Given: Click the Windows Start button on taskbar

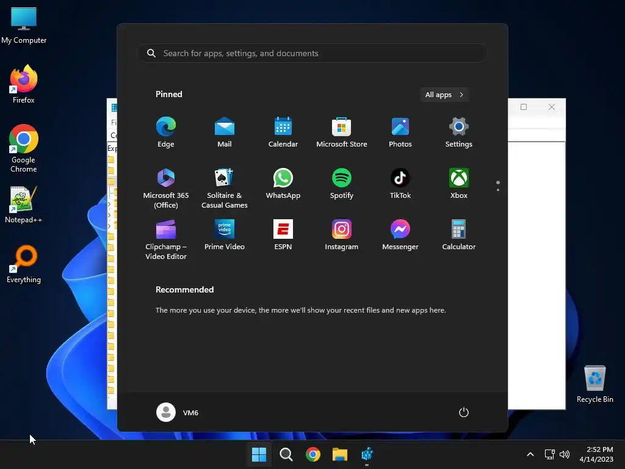Looking at the screenshot, I should click(259, 454).
